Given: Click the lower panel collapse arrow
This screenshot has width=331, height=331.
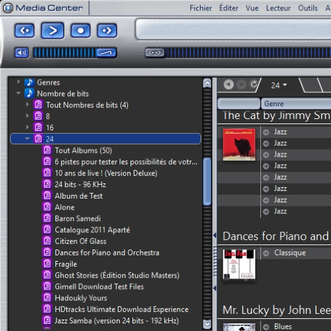Looking at the screenshot, I should coord(215,288).
